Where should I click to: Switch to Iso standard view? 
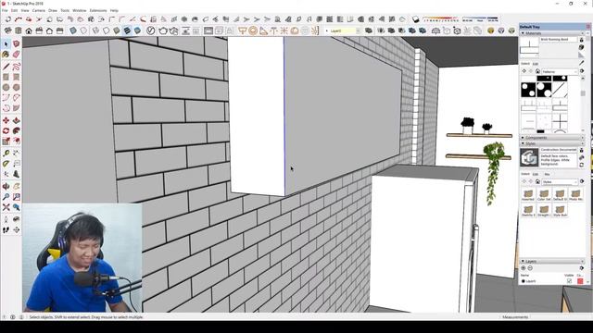8,31
